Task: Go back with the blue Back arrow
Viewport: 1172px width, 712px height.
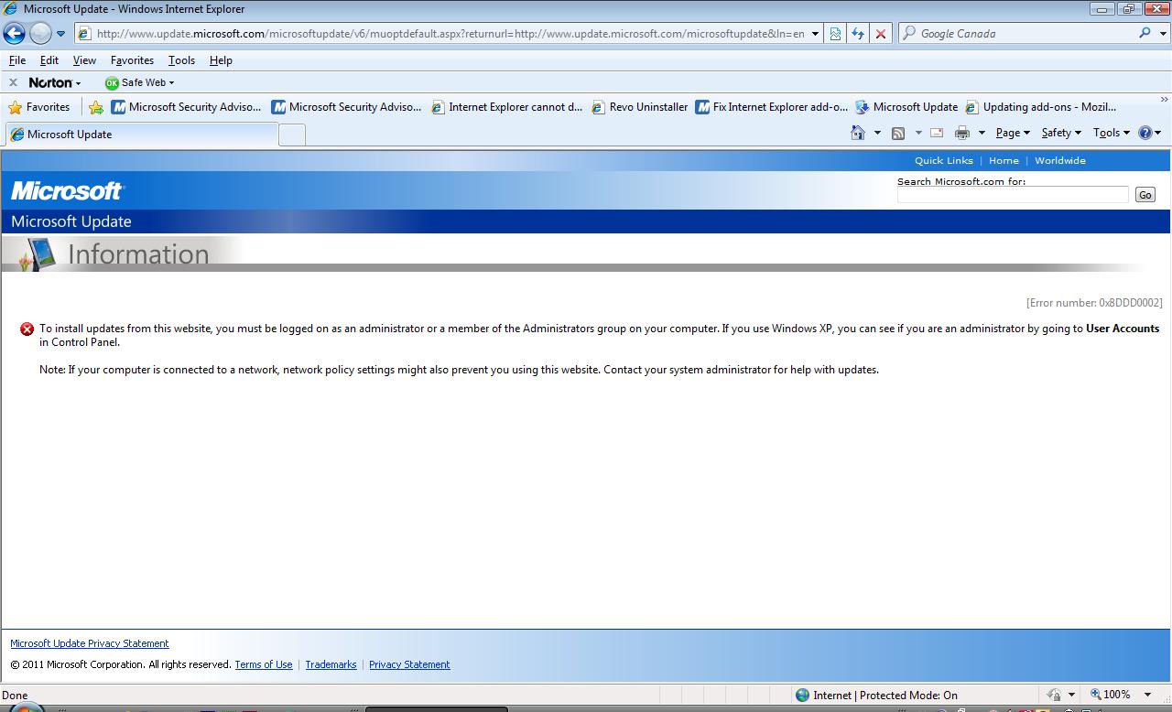Action: [14, 34]
